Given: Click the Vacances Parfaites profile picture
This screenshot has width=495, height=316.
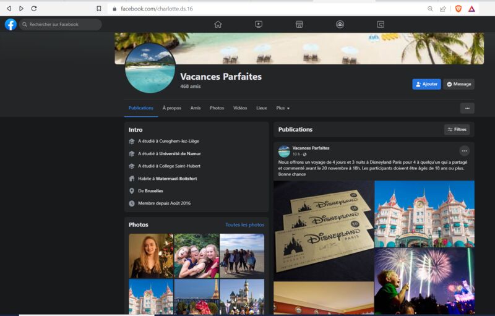Looking at the screenshot, I should click(x=150, y=68).
